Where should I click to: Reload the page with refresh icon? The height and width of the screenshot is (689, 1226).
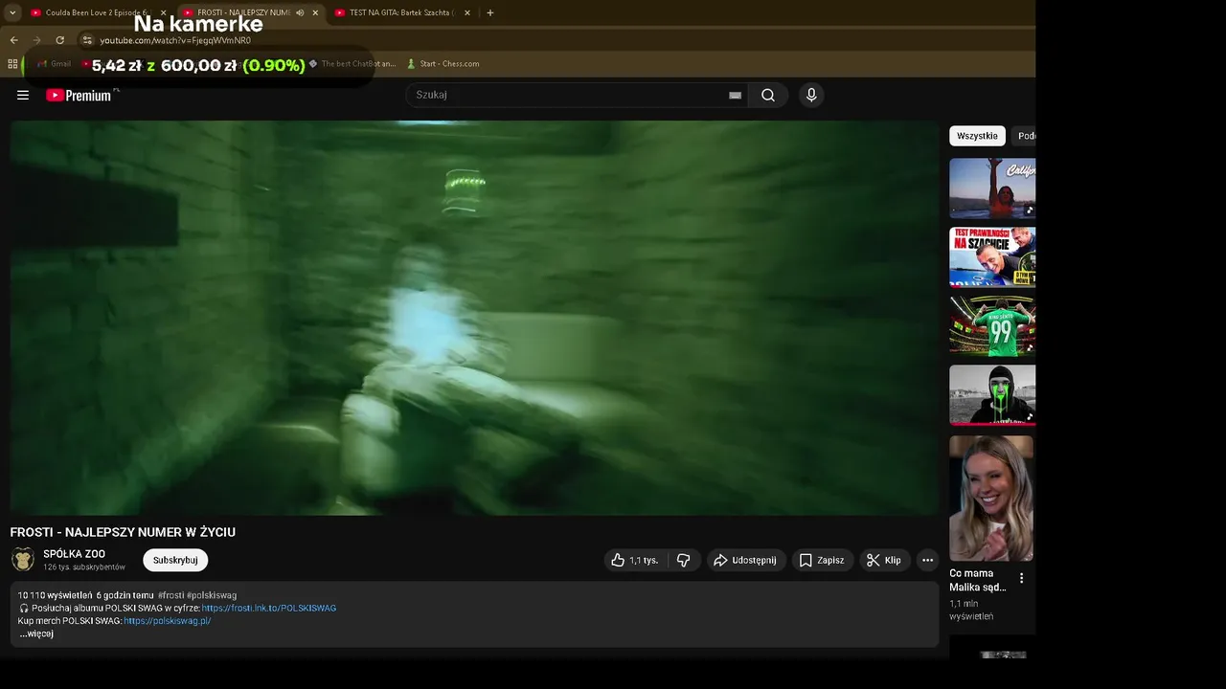(x=59, y=40)
